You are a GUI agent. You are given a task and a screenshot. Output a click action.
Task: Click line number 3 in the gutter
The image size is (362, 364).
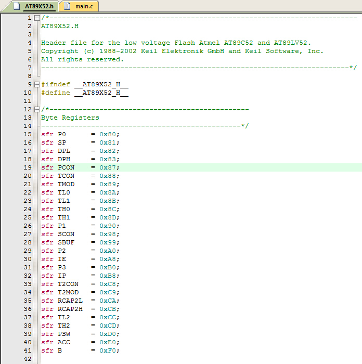point(30,35)
